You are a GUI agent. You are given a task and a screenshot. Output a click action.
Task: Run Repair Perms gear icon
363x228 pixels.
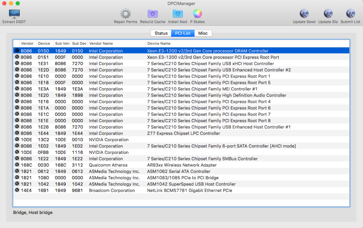[126, 14]
